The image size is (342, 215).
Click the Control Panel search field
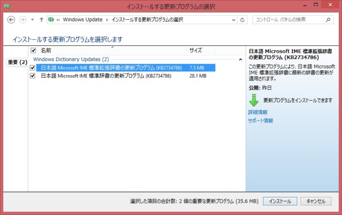point(293,20)
